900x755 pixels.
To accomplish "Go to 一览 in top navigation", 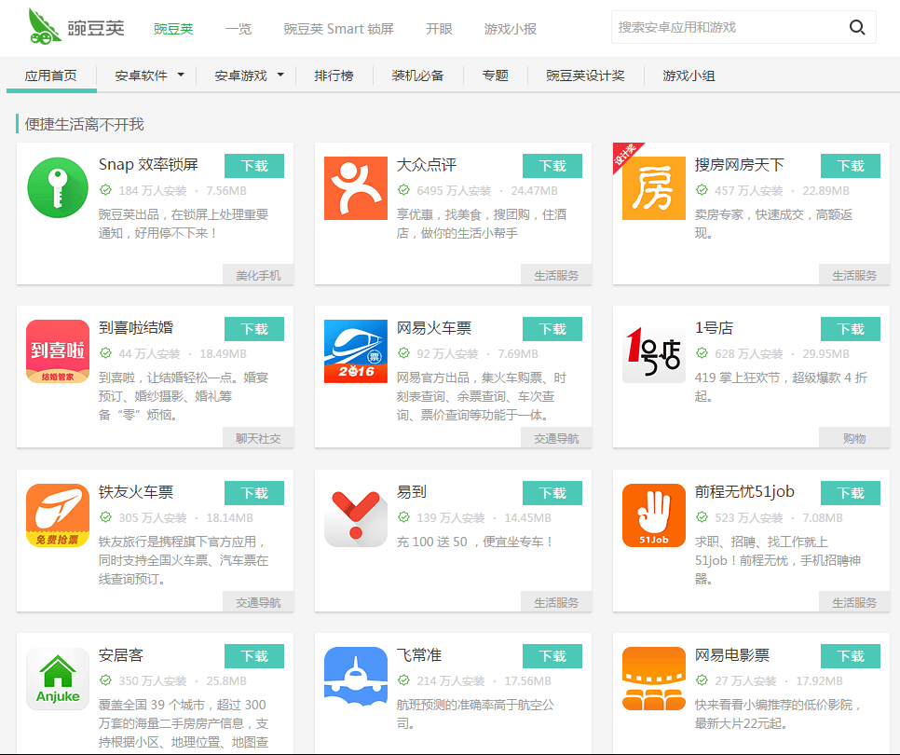I will 239,29.
